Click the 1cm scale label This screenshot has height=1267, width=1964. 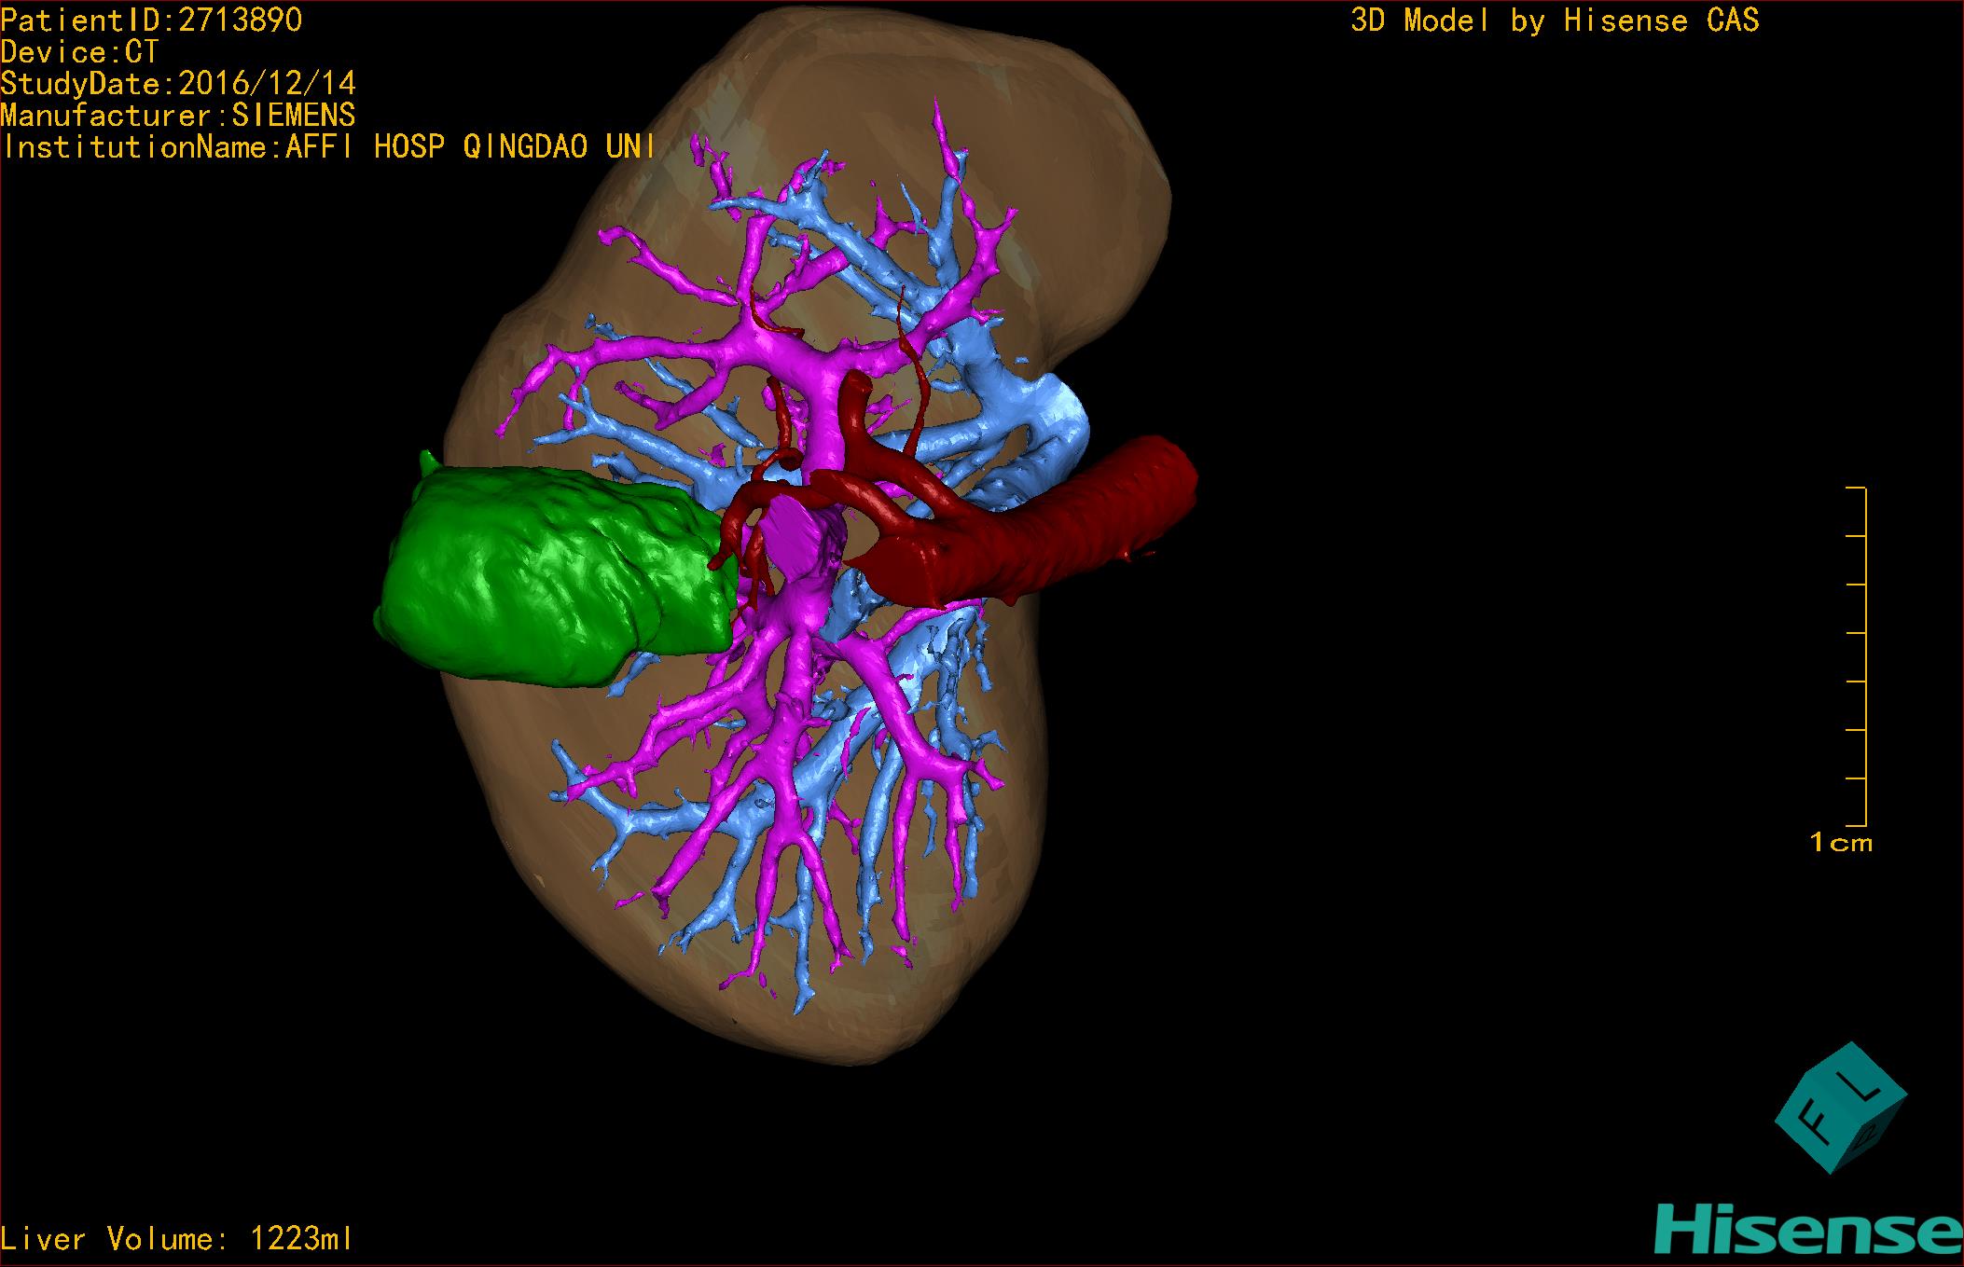[x=1840, y=843]
